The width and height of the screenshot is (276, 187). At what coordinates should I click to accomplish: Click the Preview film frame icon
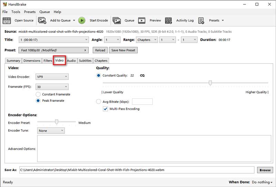[142, 21]
